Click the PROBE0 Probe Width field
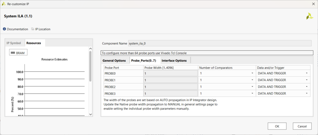This screenshot has height=135, width=318. pos(170,73)
